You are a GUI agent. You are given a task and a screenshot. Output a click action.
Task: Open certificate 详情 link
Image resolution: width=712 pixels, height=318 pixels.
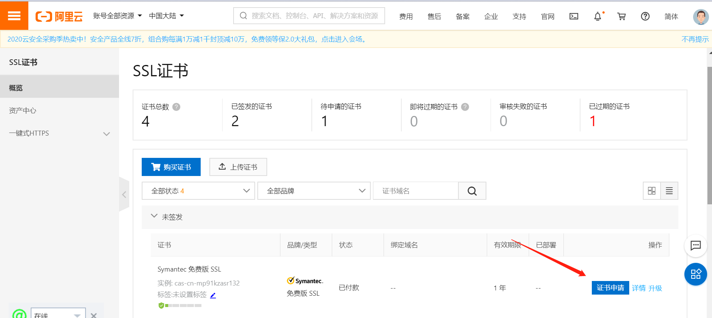(639, 288)
